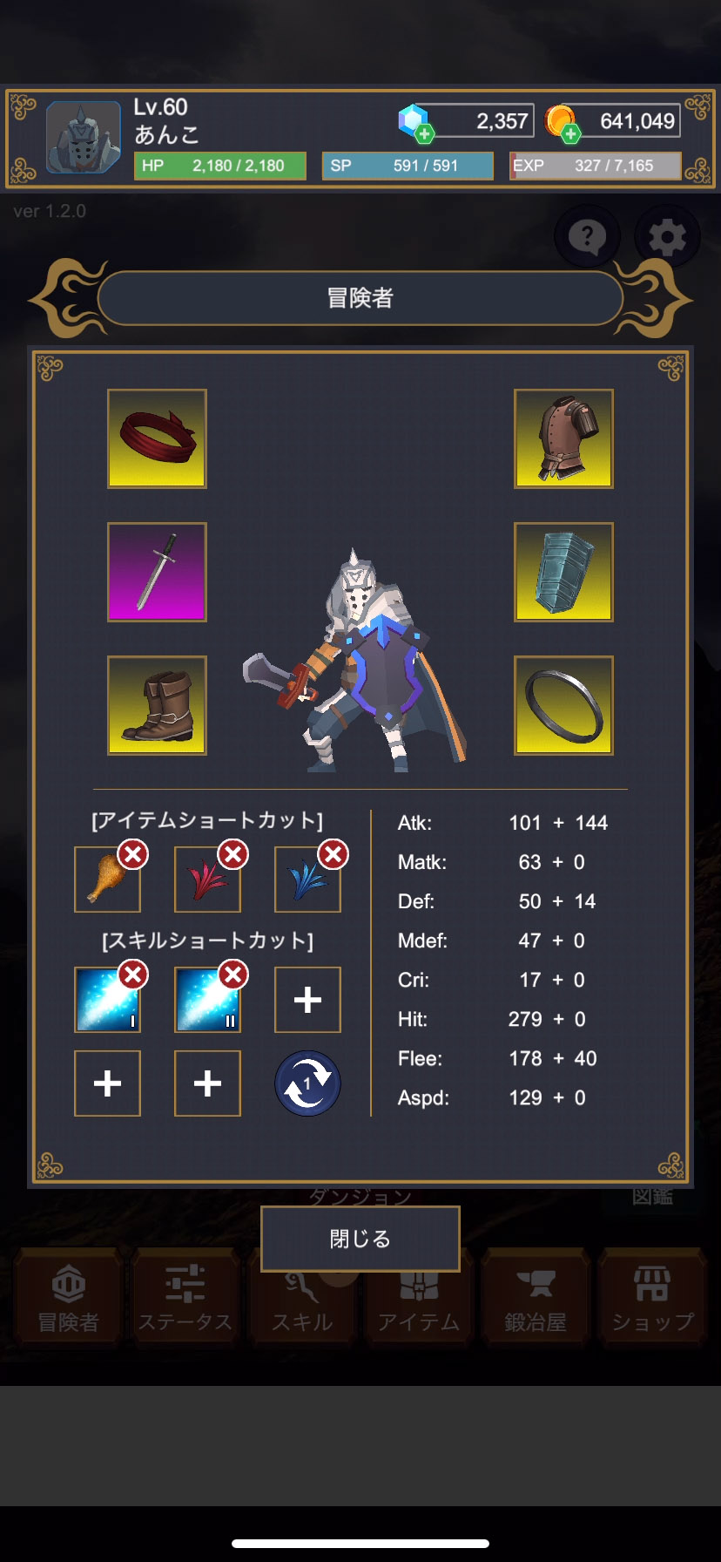The image size is (721, 1562).
Task: Select the sword weapon slot
Action: [157, 572]
